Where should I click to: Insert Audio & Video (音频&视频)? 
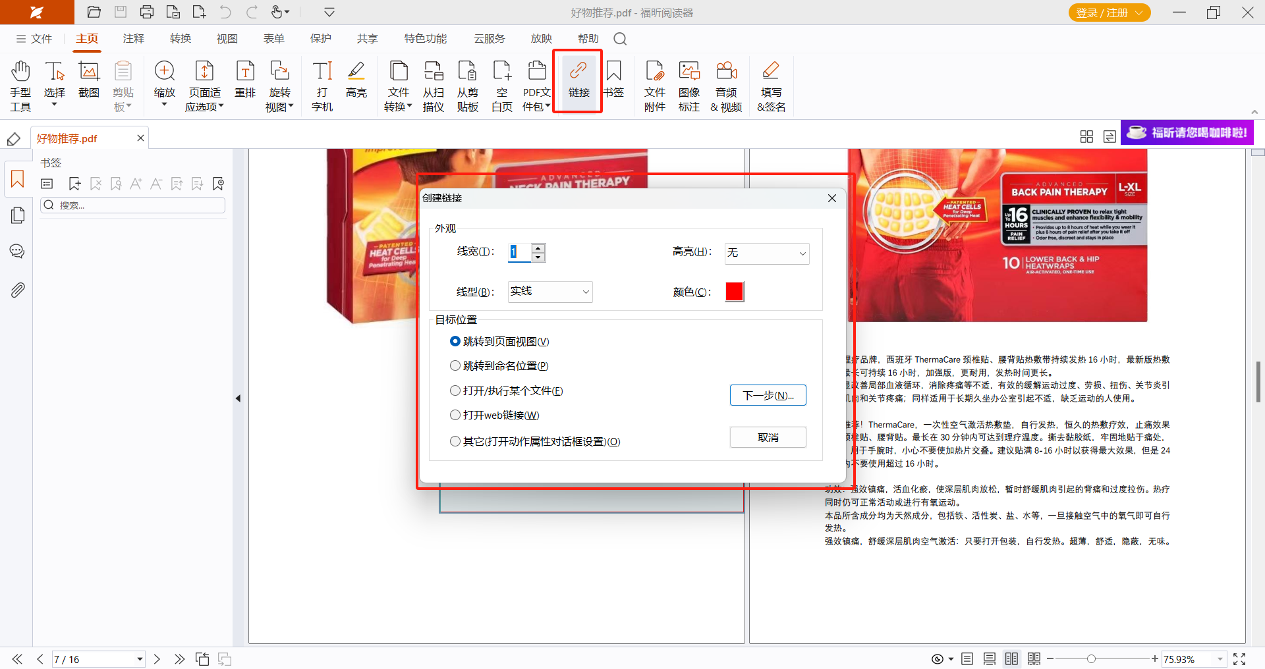(x=727, y=86)
